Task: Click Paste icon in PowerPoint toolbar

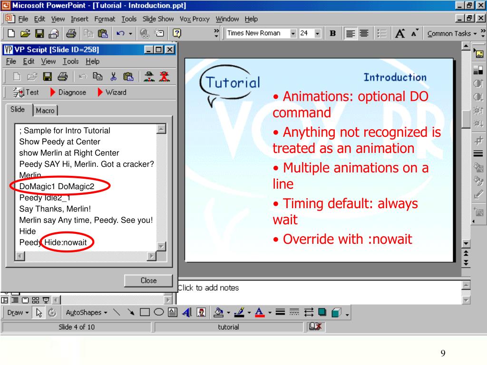Action: pyautogui.click(x=103, y=33)
